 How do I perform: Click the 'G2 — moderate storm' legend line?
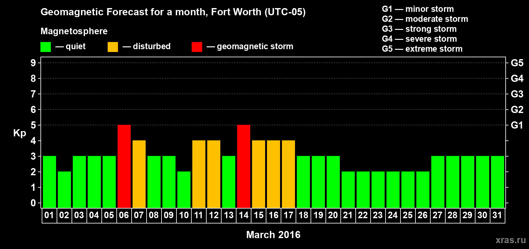tap(425, 19)
